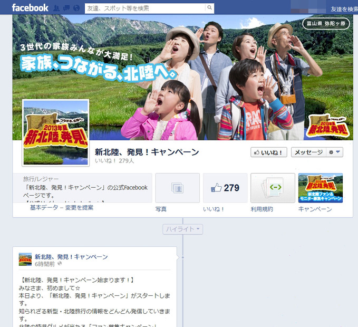Click post line みなさま、初めまして☆
This screenshot has height=327, width=358.
click(x=50, y=288)
